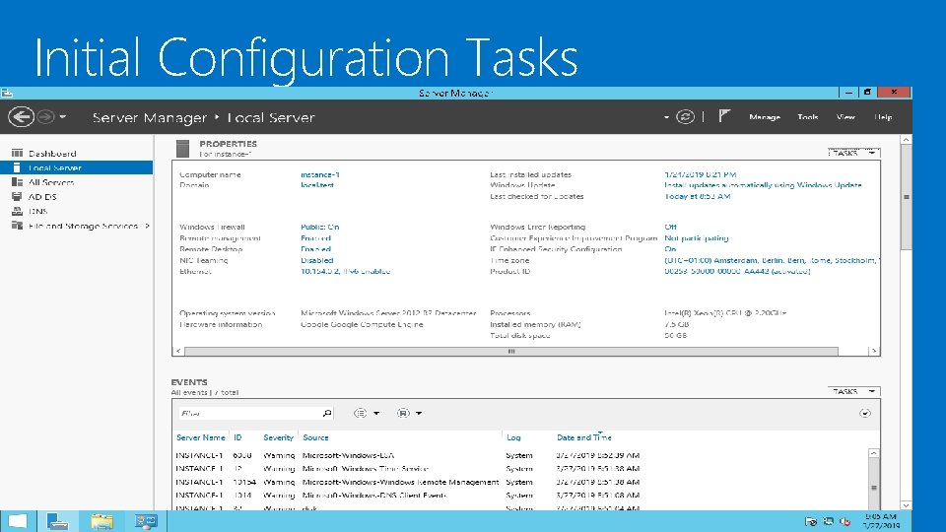Click the Events filter input field
The height and width of the screenshot is (532, 946).
coord(249,413)
